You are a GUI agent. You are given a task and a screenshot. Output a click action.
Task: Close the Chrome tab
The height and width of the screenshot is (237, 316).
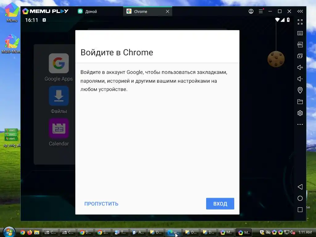tap(168, 11)
